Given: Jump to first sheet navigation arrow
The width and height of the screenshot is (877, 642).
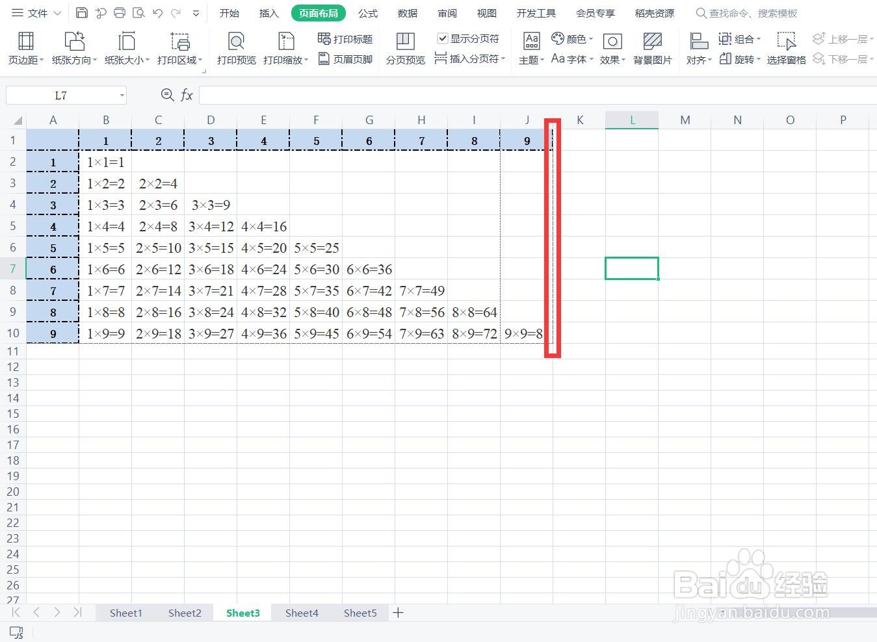Looking at the screenshot, I should (16, 612).
